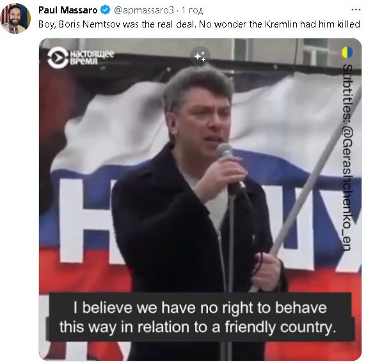Click the bottom edge of the video player
Screen dimensions: 366x364
[x=200, y=359]
